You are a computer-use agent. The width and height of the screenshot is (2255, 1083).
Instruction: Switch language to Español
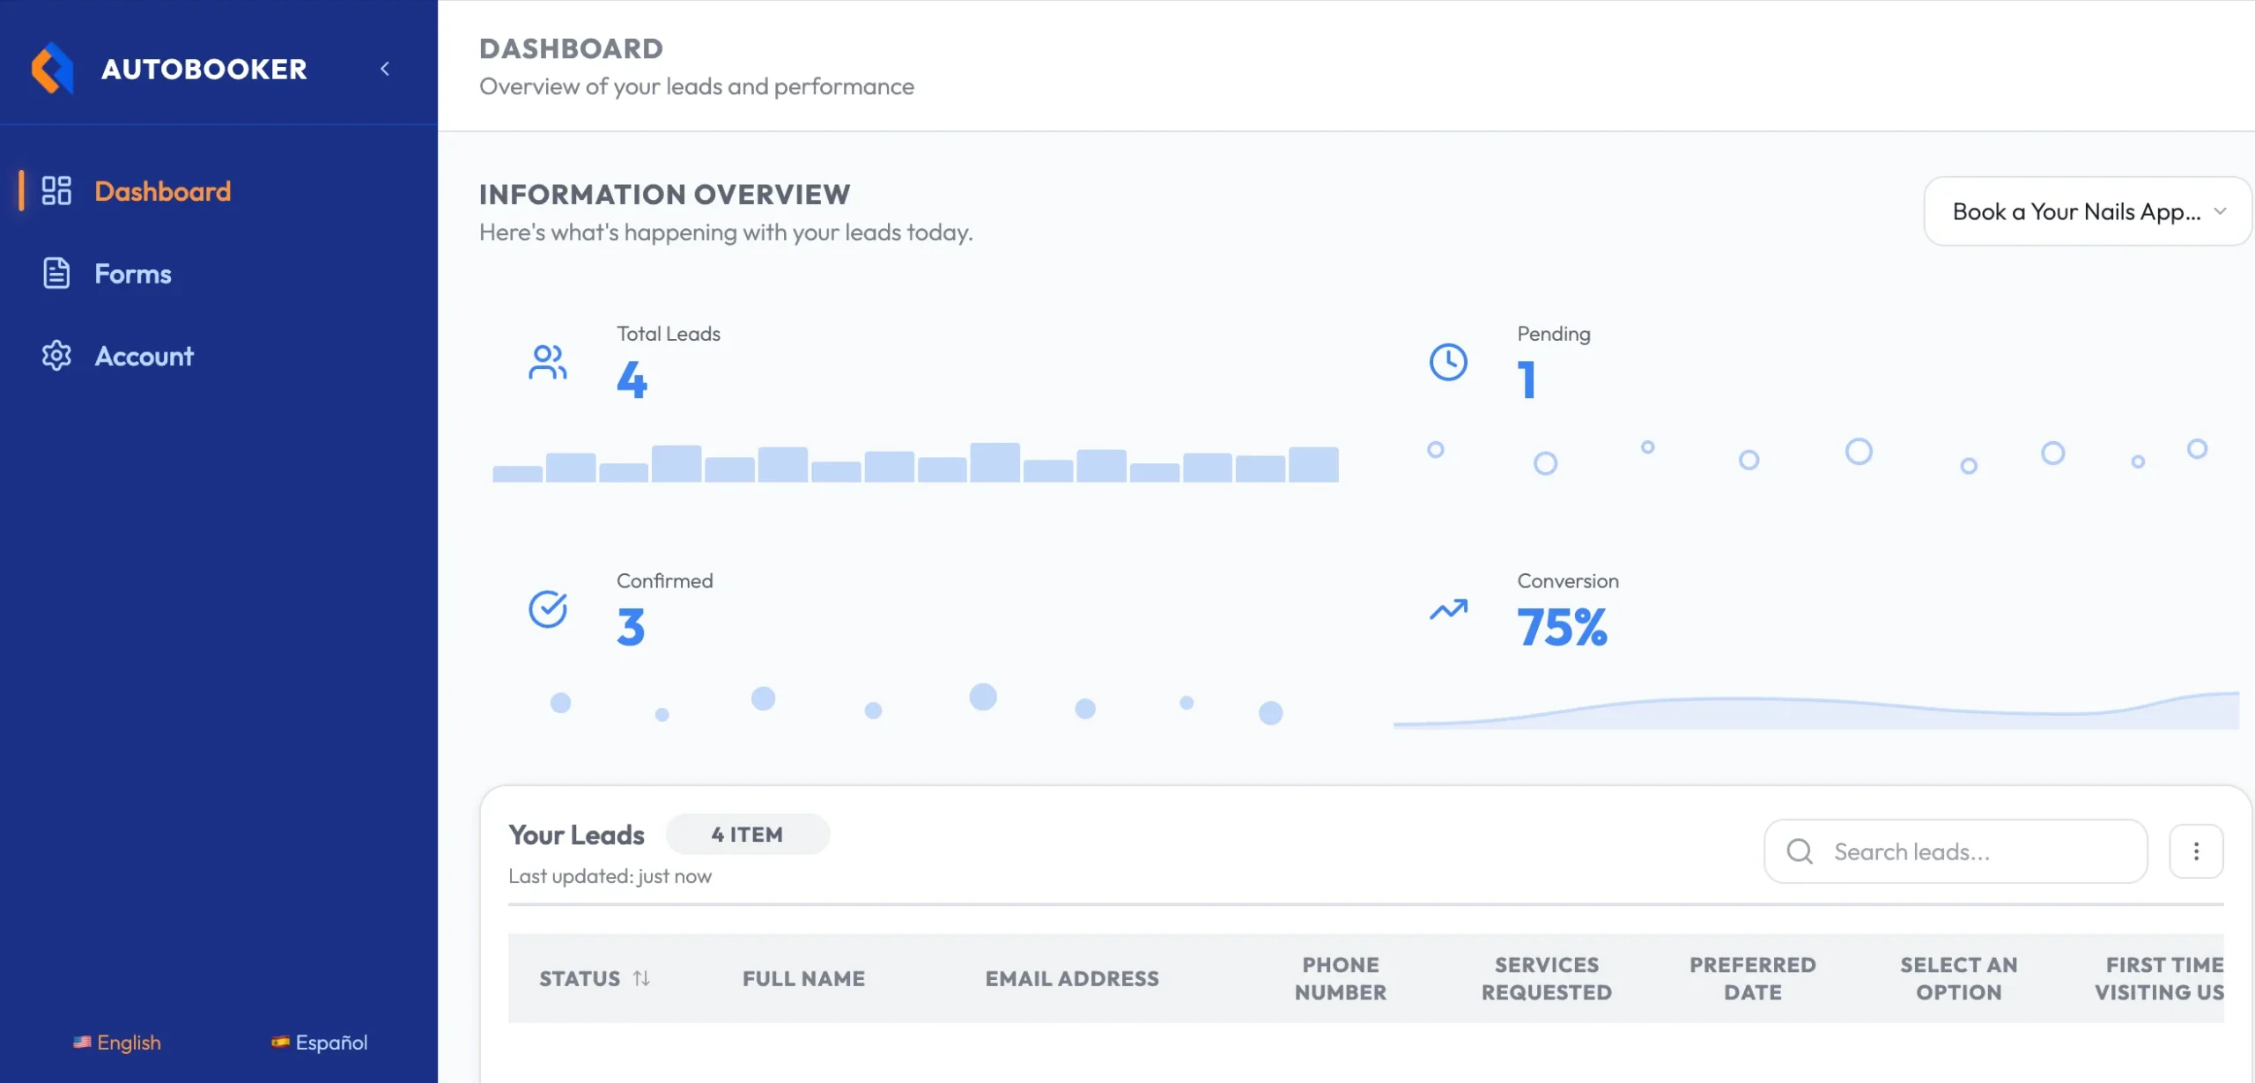319,1042
